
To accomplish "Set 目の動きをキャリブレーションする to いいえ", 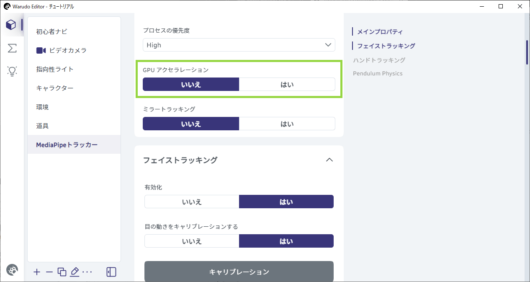I will tap(192, 241).
